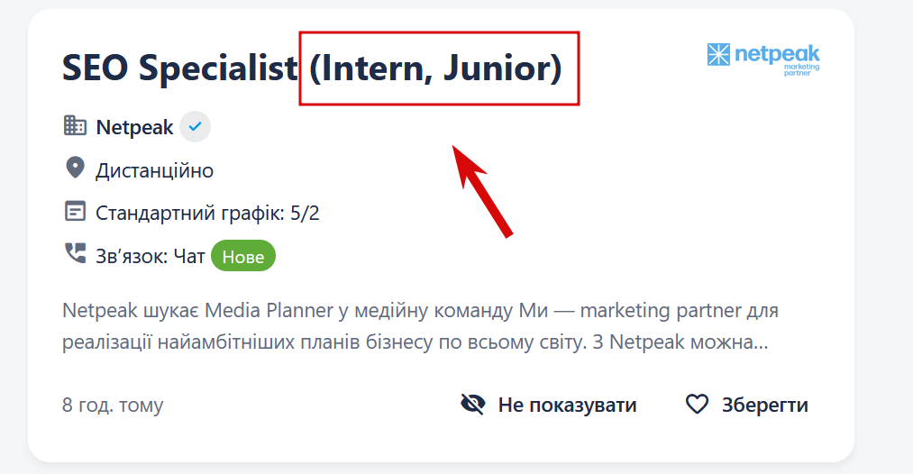Click the heart save icon

pos(697,404)
